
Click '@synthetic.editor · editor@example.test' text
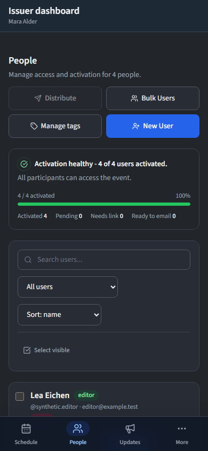[84, 407]
